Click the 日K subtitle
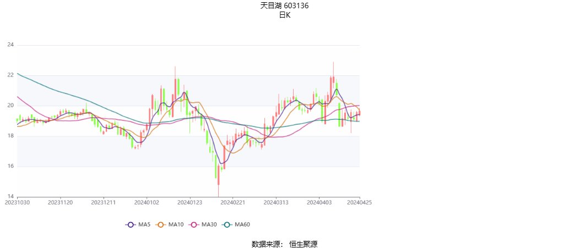Screen dimensions: 569x248 tap(284, 15)
